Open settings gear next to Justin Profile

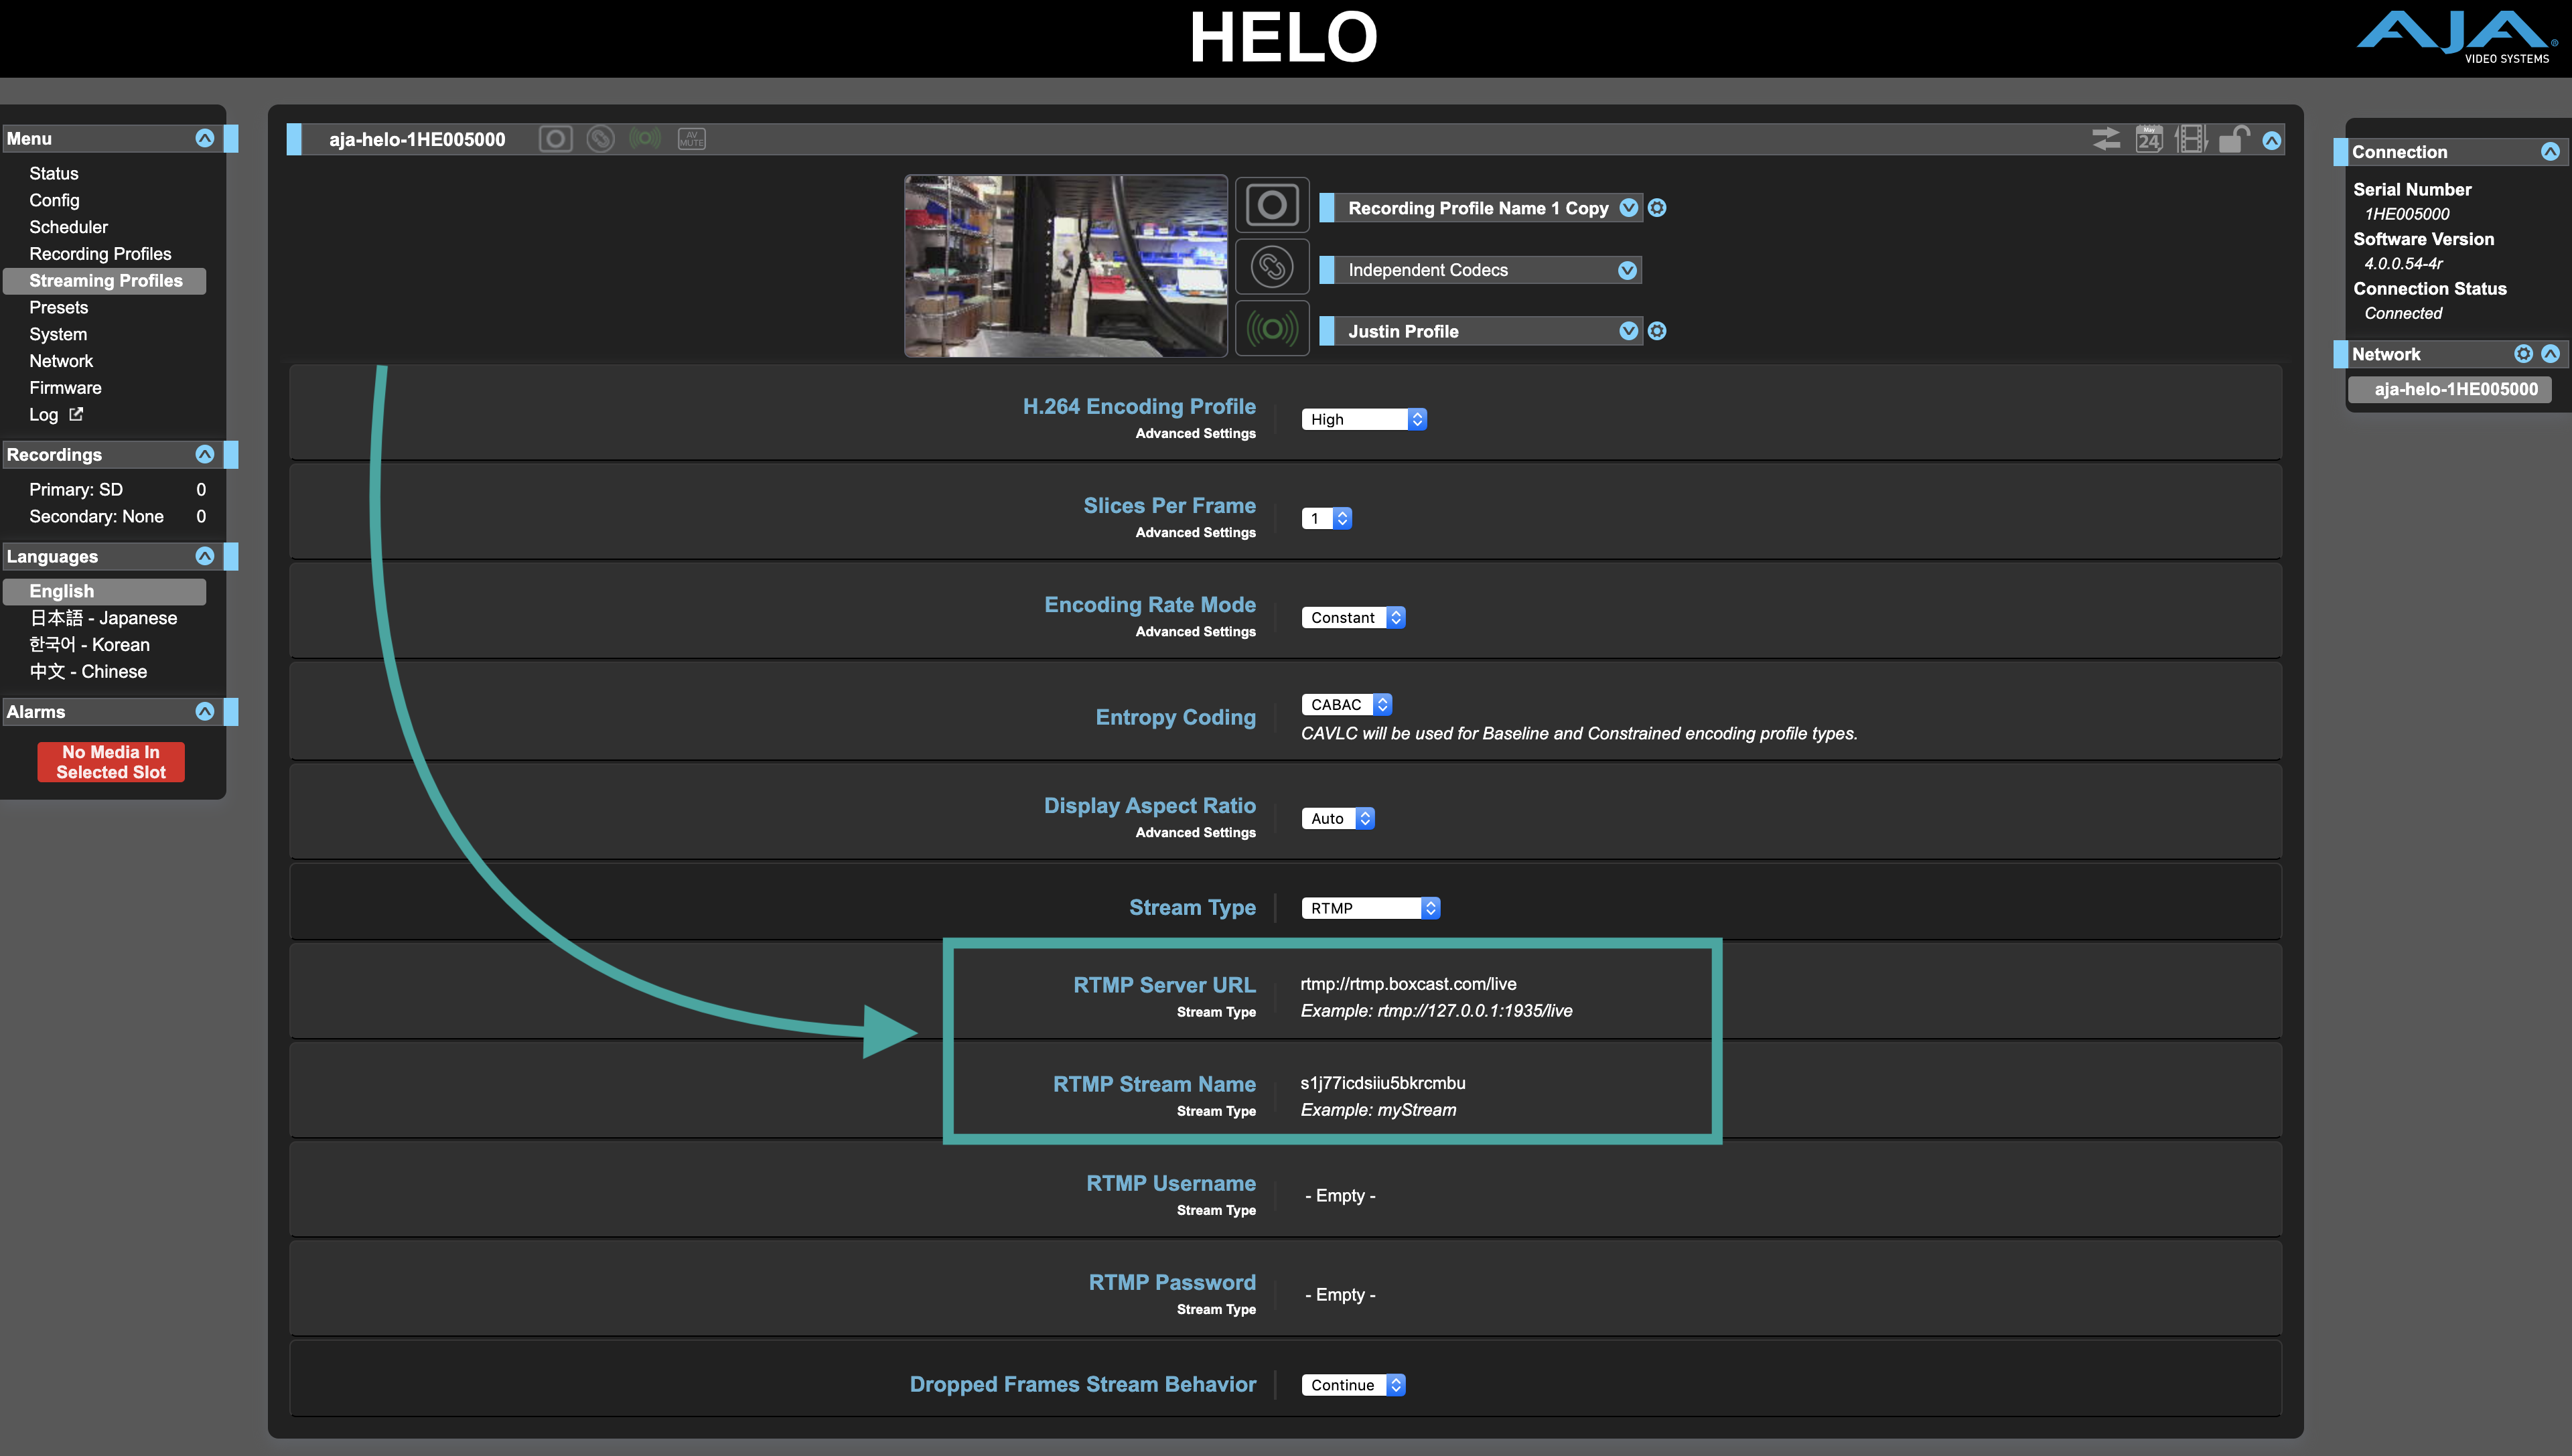[x=1657, y=331]
